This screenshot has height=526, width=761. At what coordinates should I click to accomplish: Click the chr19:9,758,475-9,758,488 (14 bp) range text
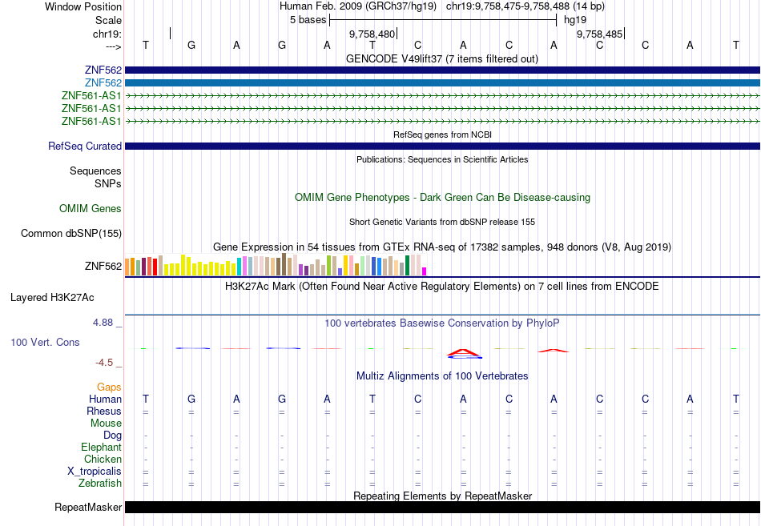(x=525, y=6)
